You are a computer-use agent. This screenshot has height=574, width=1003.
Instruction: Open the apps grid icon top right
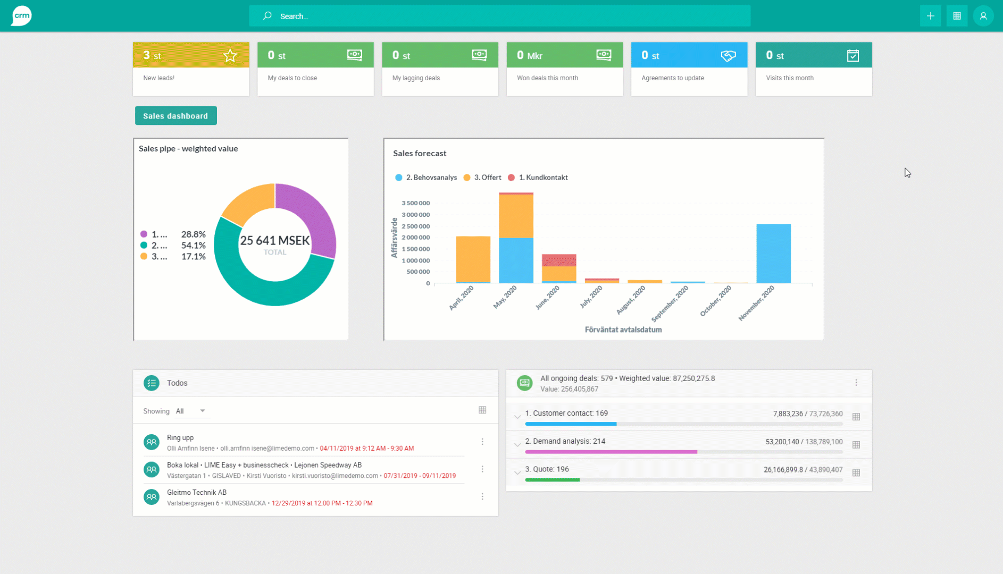pos(957,15)
